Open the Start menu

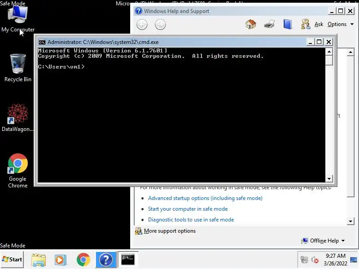12,260
